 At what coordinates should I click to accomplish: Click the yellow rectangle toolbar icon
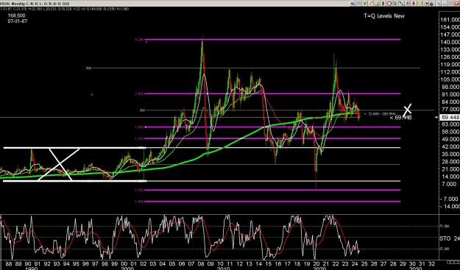(x=420, y=4)
